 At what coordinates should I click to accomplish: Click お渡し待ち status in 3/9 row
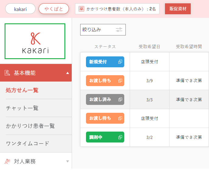[105, 81]
